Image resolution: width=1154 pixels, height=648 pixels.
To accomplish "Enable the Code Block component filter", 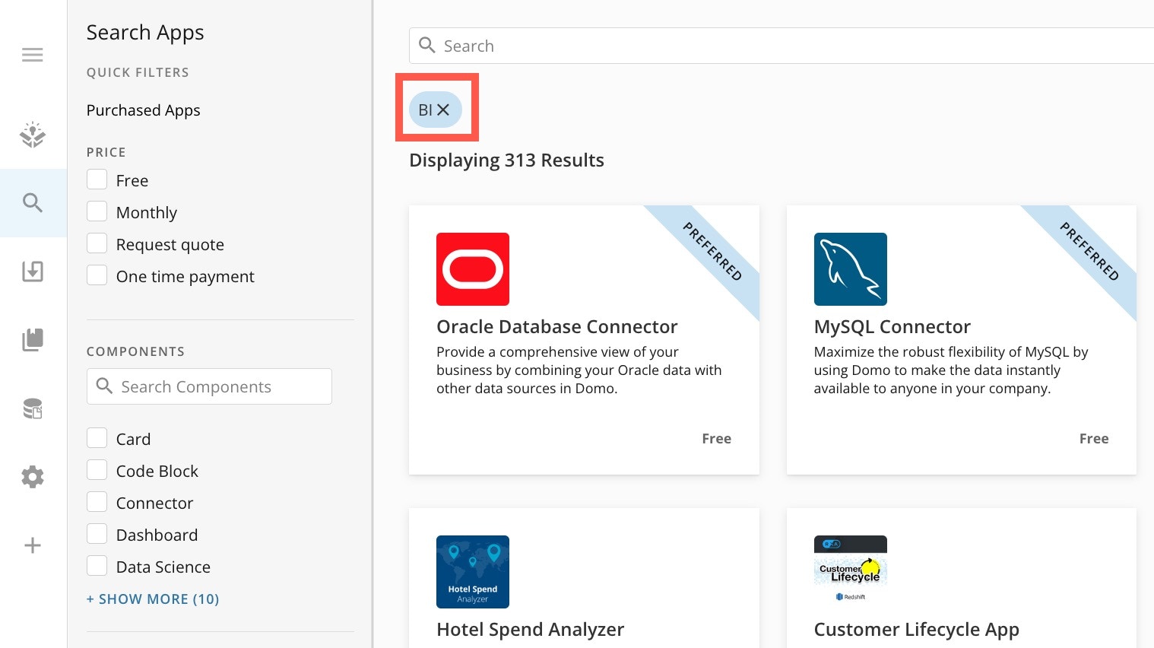I will (x=97, y=470).
